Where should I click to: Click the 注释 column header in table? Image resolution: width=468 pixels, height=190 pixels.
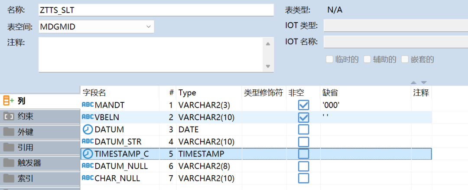click(x=421, y=92)
